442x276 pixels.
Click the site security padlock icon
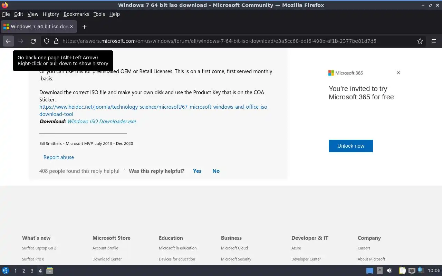coord(56,41)
